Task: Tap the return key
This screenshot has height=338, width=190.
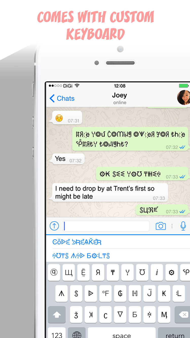Action: [x=175, y=334]
